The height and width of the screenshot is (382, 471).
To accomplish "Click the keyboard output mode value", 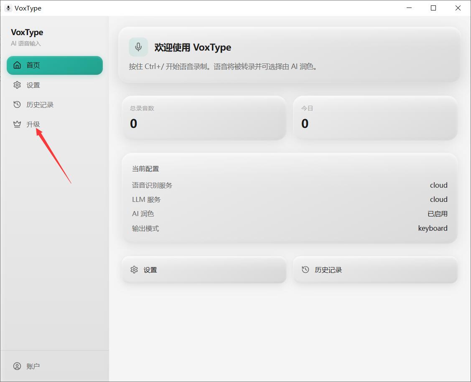I will coord(433,228).
